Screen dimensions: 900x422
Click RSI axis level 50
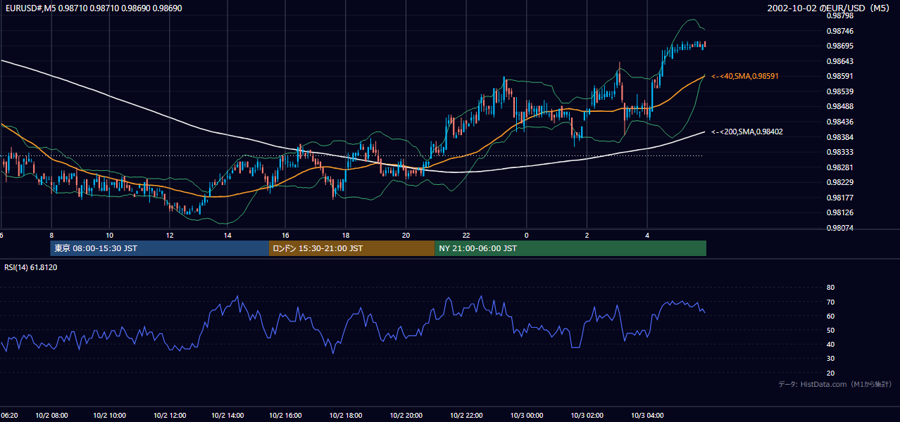830,330
